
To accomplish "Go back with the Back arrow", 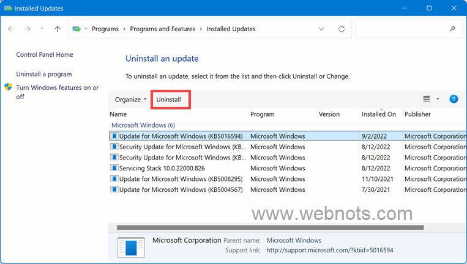I will tap(11, 29).
